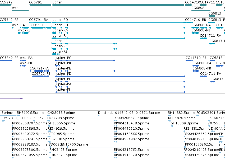
Task: Click transcript Jupiter-RD
Action: (118, 22)
